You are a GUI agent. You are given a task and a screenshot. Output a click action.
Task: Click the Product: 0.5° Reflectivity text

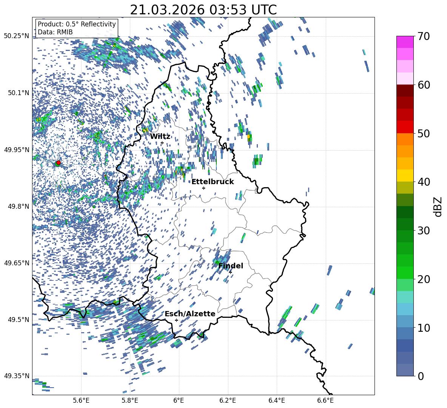pos(77,24)
